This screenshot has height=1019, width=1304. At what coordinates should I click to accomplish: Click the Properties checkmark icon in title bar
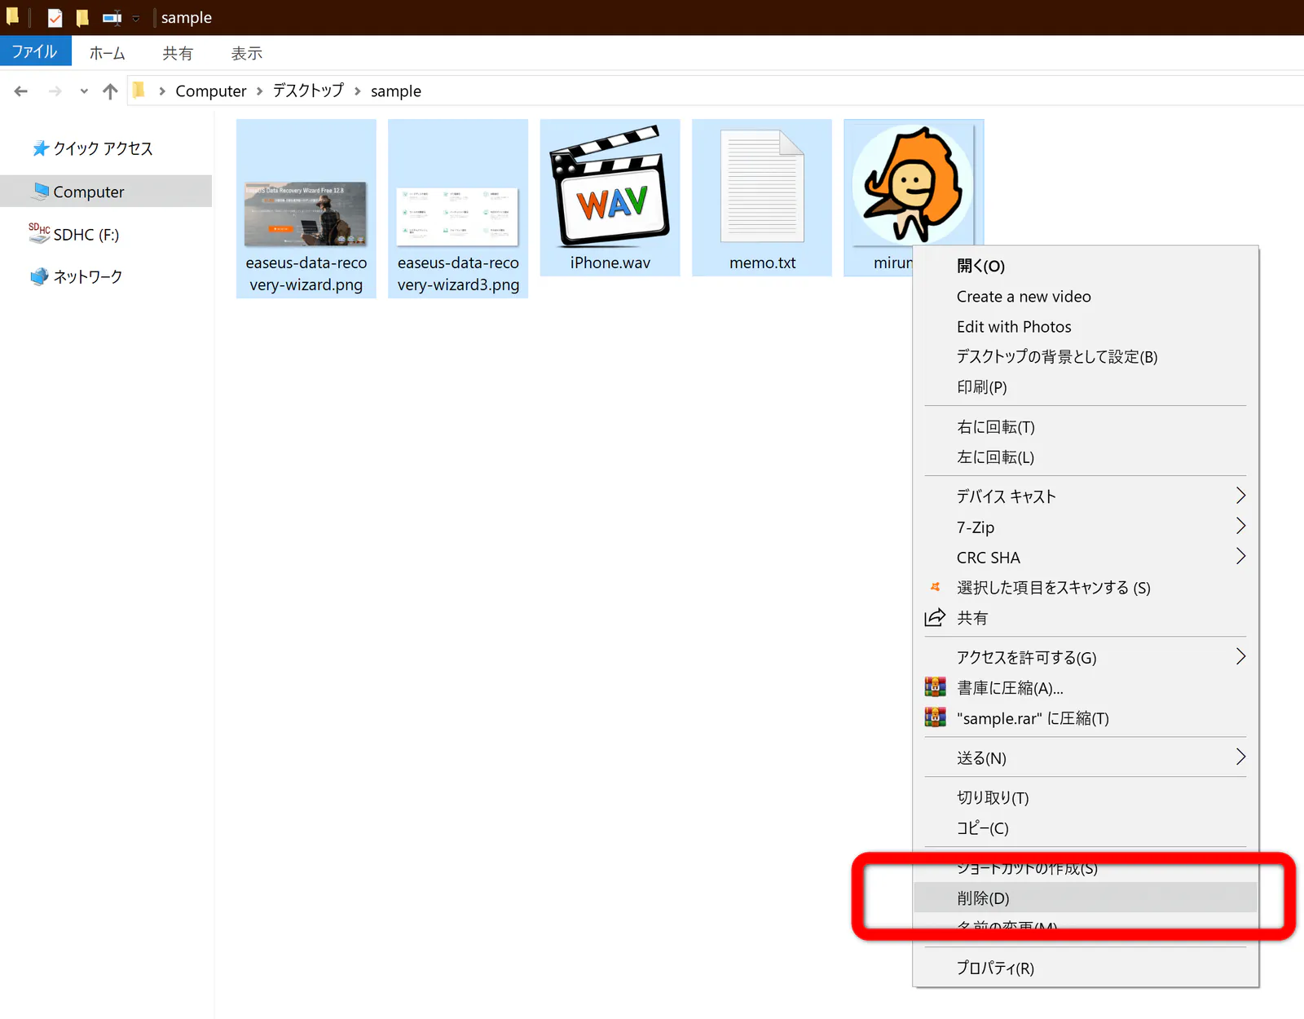tap(55, 17)
